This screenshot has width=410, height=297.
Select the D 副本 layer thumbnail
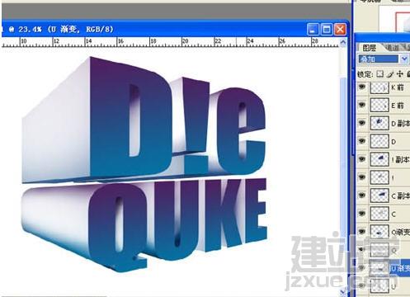[379, 123]
